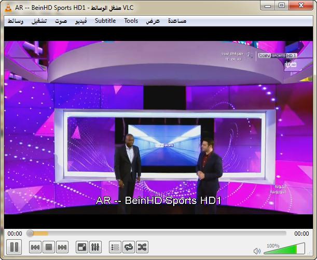Image resolution: width=317 pixels, height=260 pixels.
Task: Expand the صوت (Audio) menu
Action: point(61,21)
